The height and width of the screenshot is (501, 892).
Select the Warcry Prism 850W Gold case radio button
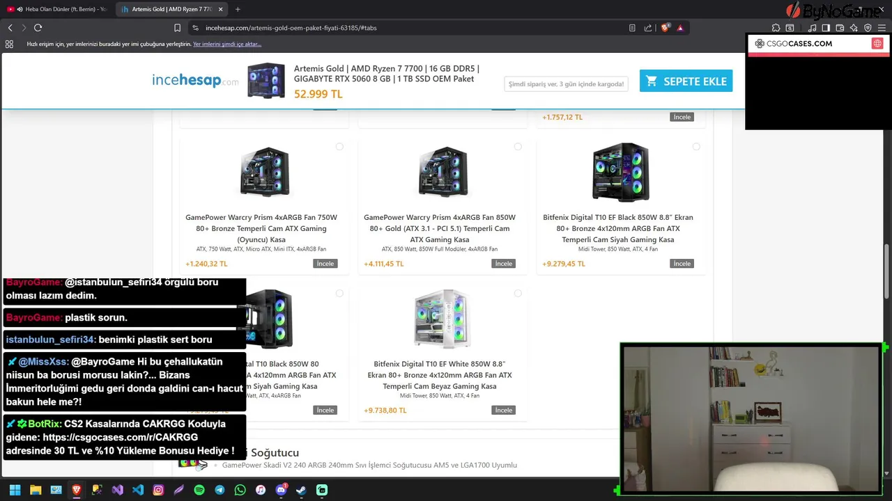click(x=518, y=147)
